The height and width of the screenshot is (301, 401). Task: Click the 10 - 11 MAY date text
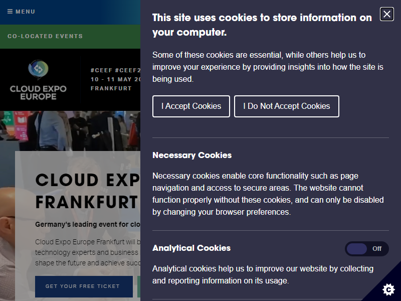point(116,79)
